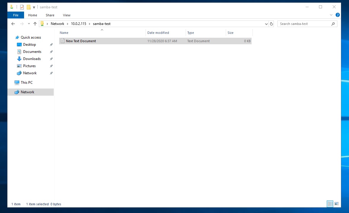Click 10.0.2.115 in the address path

(x=79, y=24)
